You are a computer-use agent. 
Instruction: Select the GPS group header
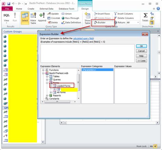pyautogui.click(x=6, y=108)
